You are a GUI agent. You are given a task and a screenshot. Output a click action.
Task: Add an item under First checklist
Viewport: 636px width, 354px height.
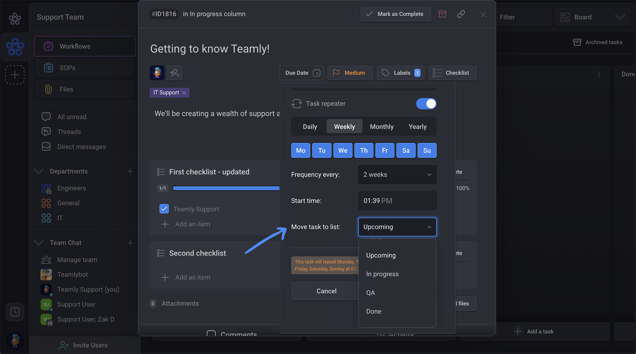186,224
